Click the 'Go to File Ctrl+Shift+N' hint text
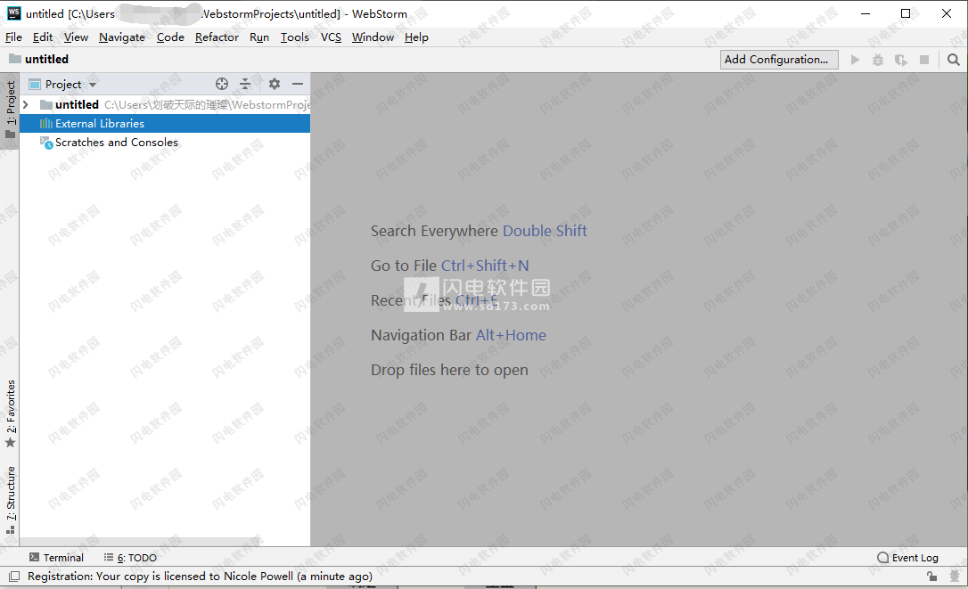 click(449, 266)
